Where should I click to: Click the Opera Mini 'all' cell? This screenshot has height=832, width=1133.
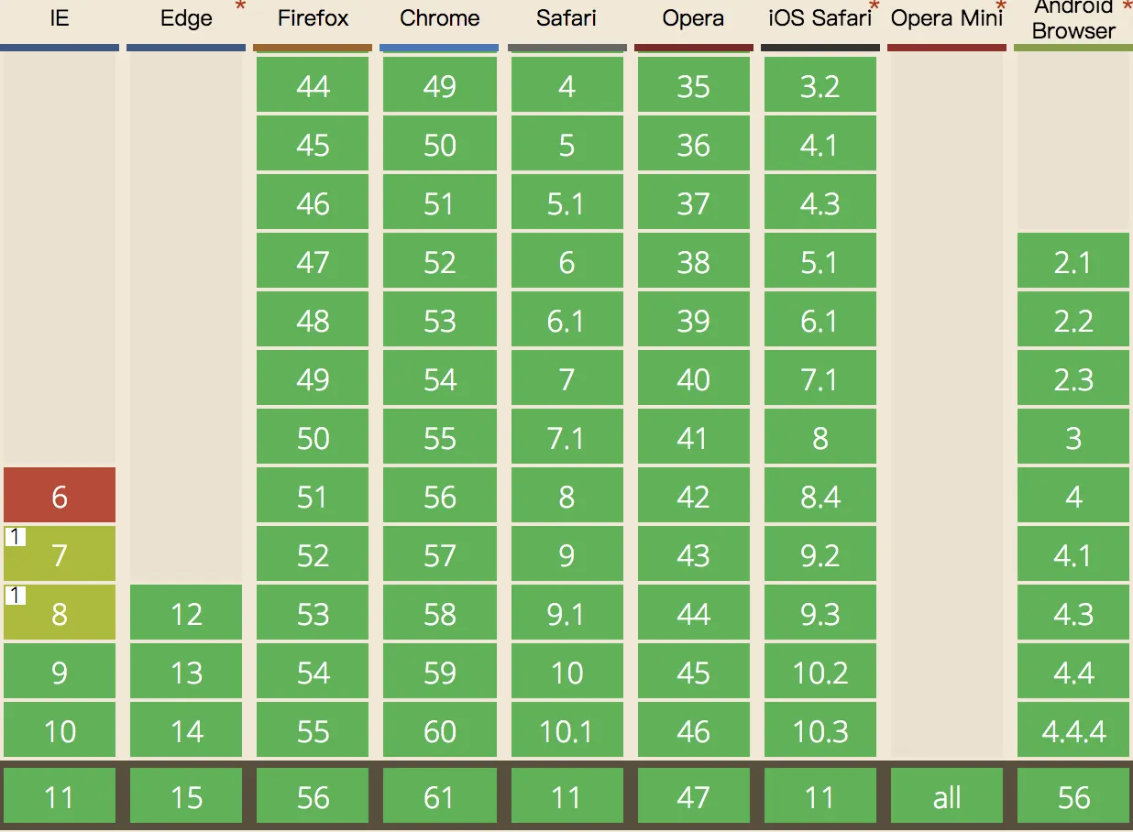947,796
